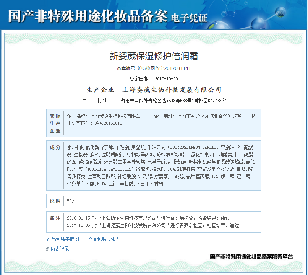The height and width of the screenshot is (275, 308).
Task: Open the 产品包装立体图 link
Action: click(x=104, y=239)
